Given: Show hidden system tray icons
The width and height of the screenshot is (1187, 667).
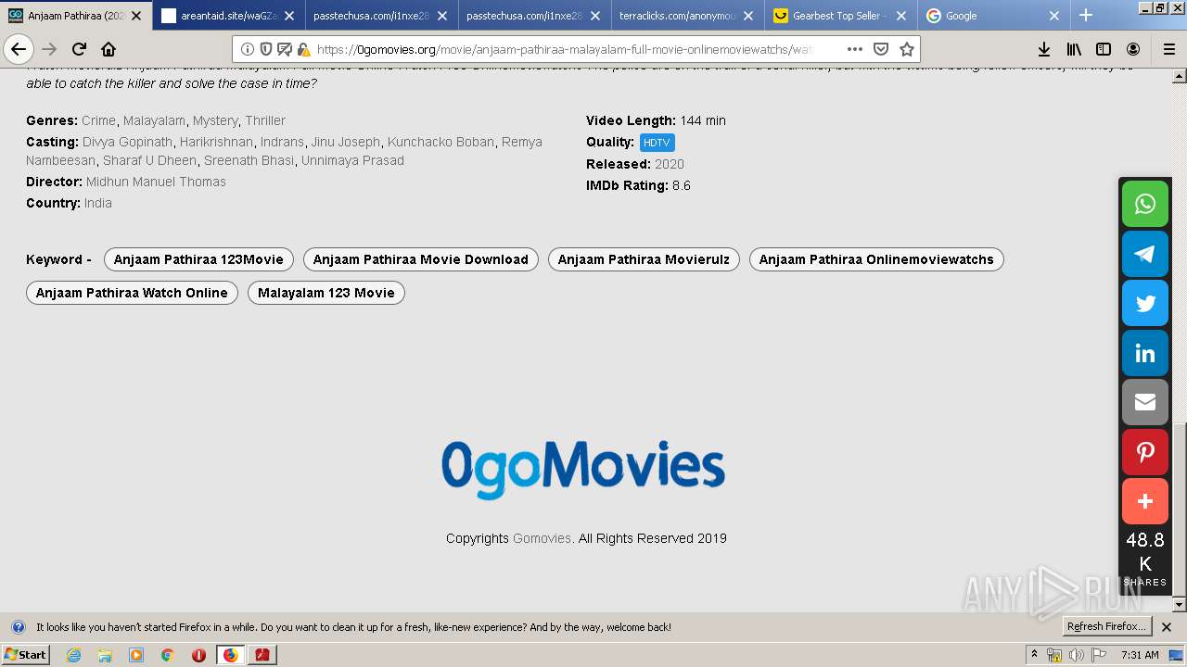Looking at the screenshot, I should 1035,655.
